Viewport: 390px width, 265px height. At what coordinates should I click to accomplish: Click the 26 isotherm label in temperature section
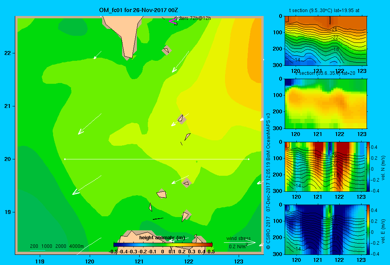(x=335, y=29)
